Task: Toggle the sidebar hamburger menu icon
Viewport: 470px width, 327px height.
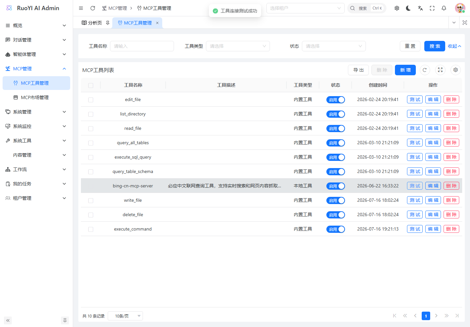Action: coord(81,8)
